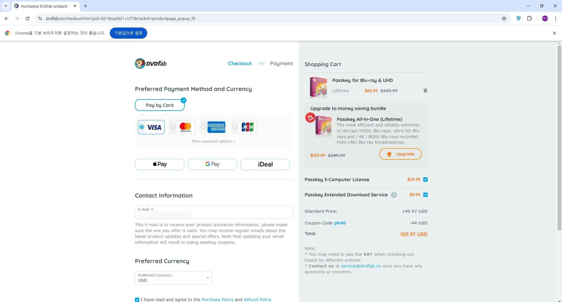
Task: Click the Passkey All-In-One product thumbnail
Action: coord(323,126)
